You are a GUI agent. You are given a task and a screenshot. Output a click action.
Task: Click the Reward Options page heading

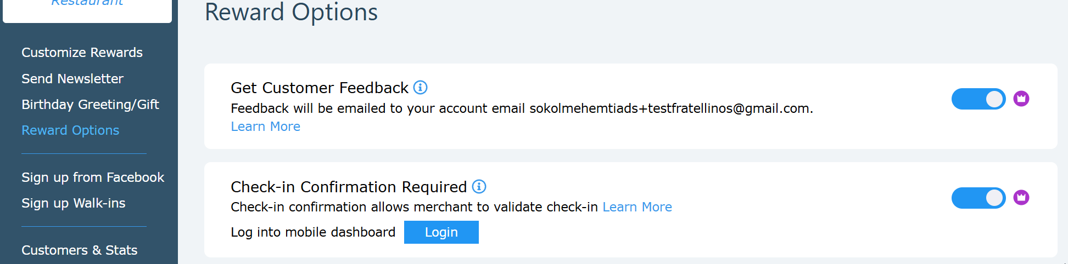pos(291,12)
